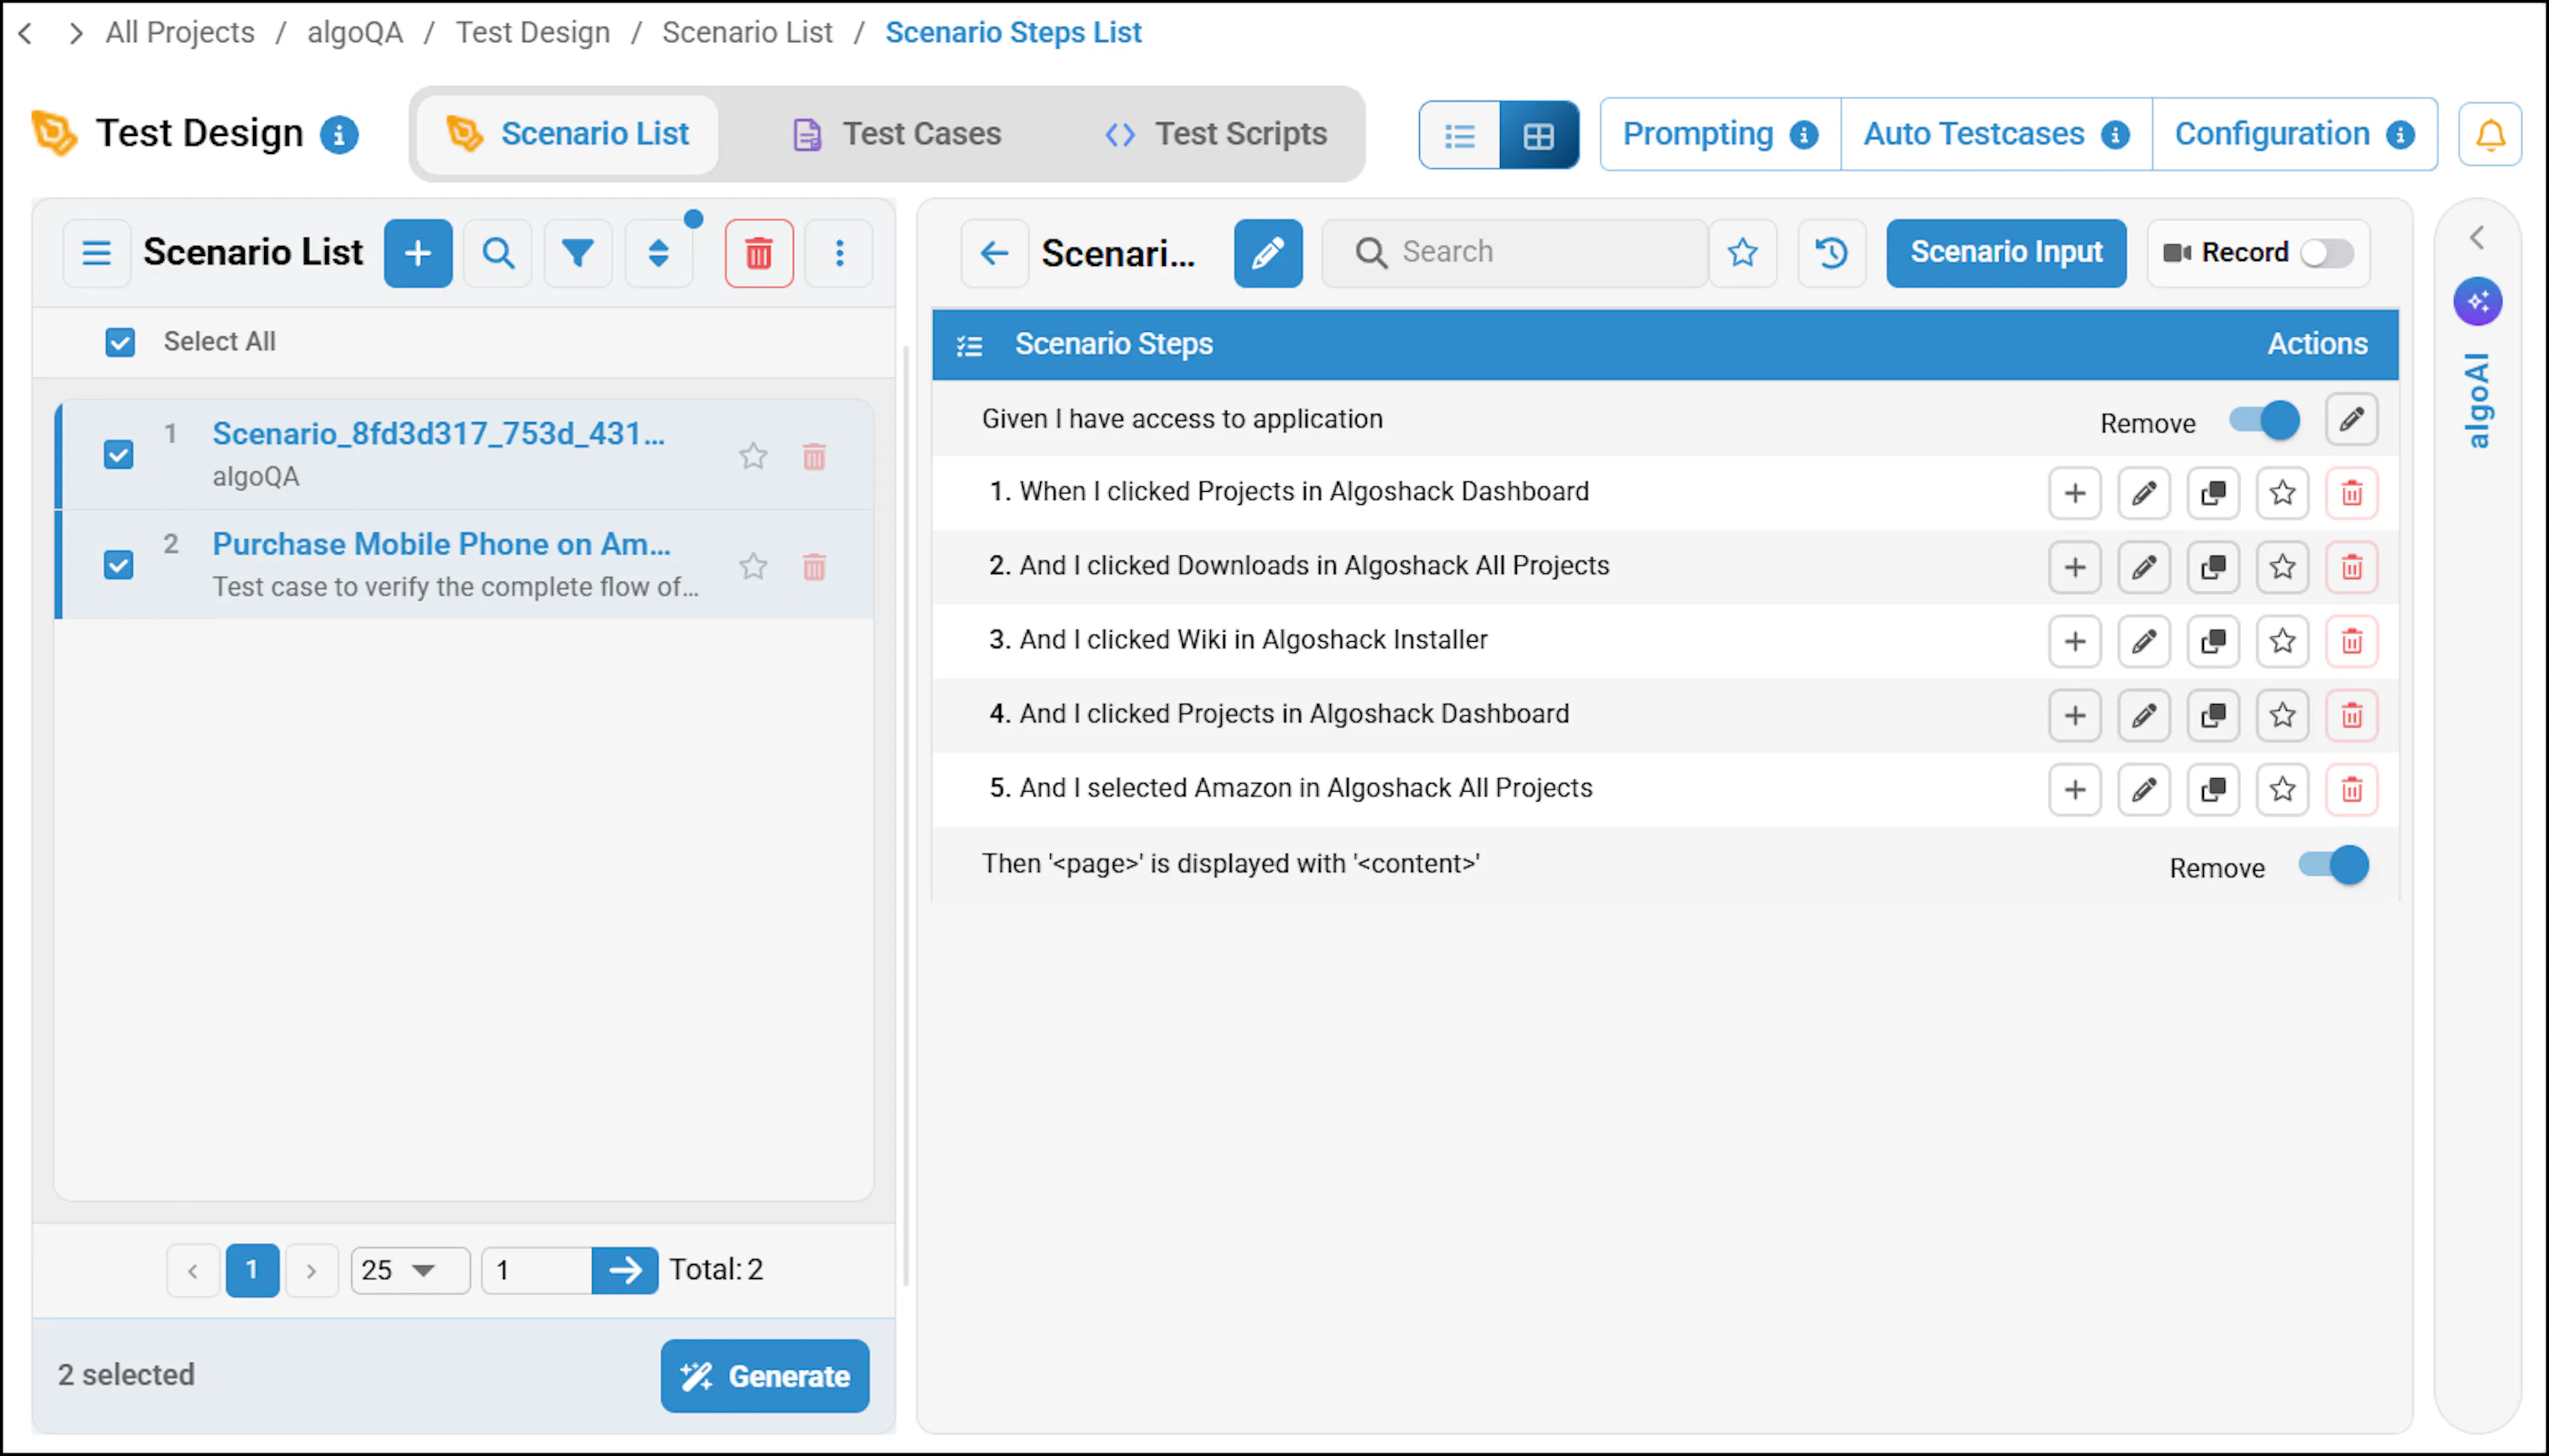The image size is (2549, 1456).
Task: Navigate back using breadcrumb left chevron
Action: (x=27, y=33)
